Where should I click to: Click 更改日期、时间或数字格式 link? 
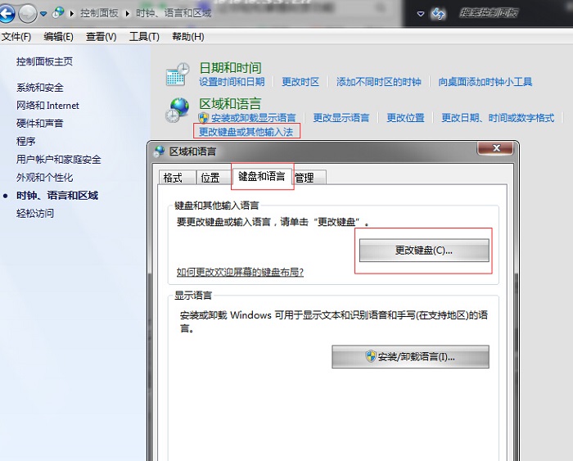(x=498, y=118)
